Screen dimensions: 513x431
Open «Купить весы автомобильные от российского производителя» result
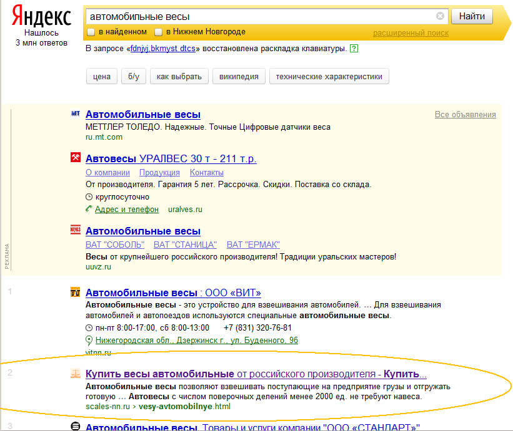click(256, 374)
